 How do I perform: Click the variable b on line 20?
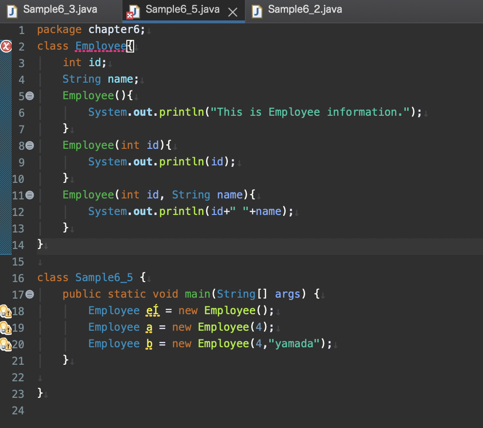coord(149,344)
